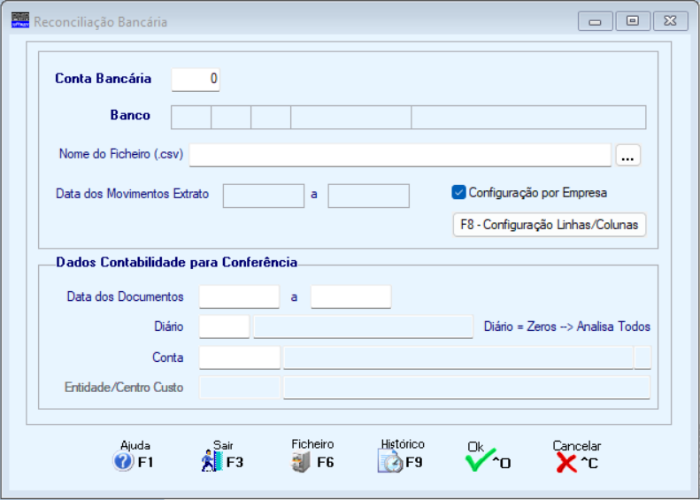Image resolution: width=700 pixels, height=500 pixels.
Task: Open the Histórico F9 icon
Action: (x=390, y=461)
